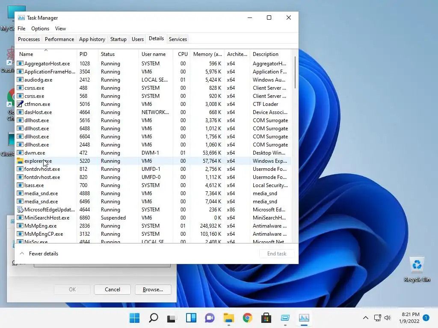This screenshot has width=438, height=328.
Task: Open Widgets from the taskbar
Action: [191, 318]
